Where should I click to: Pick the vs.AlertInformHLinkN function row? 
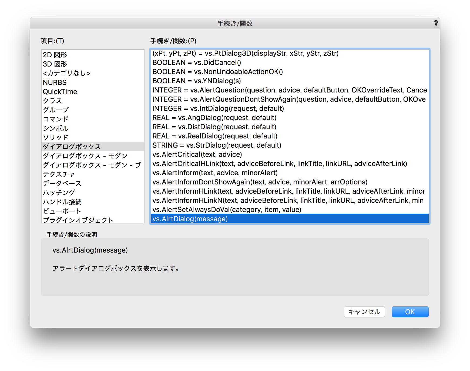(x=290, y=200)
